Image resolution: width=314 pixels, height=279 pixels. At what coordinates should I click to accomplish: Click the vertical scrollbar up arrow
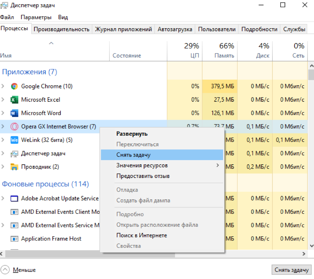(x=311, y=66)
